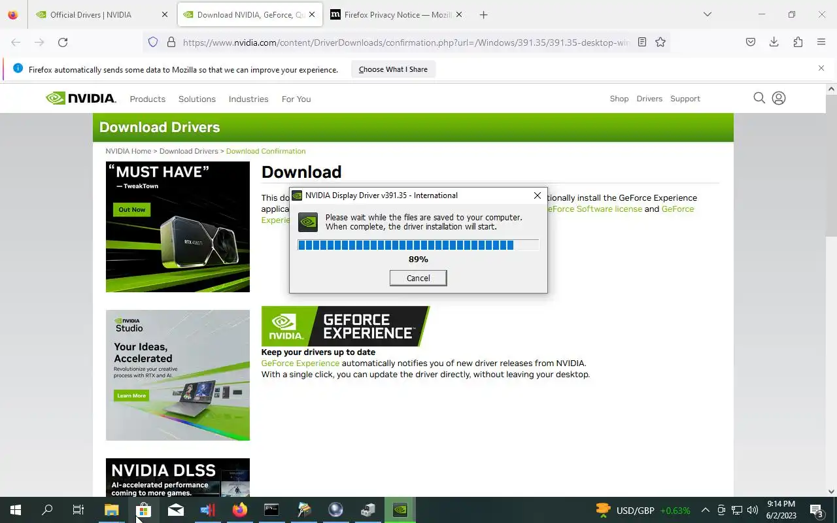837x523 pixels.
Task: Dismiss the Firefox data notification bar
Action: tap(821, 68)
